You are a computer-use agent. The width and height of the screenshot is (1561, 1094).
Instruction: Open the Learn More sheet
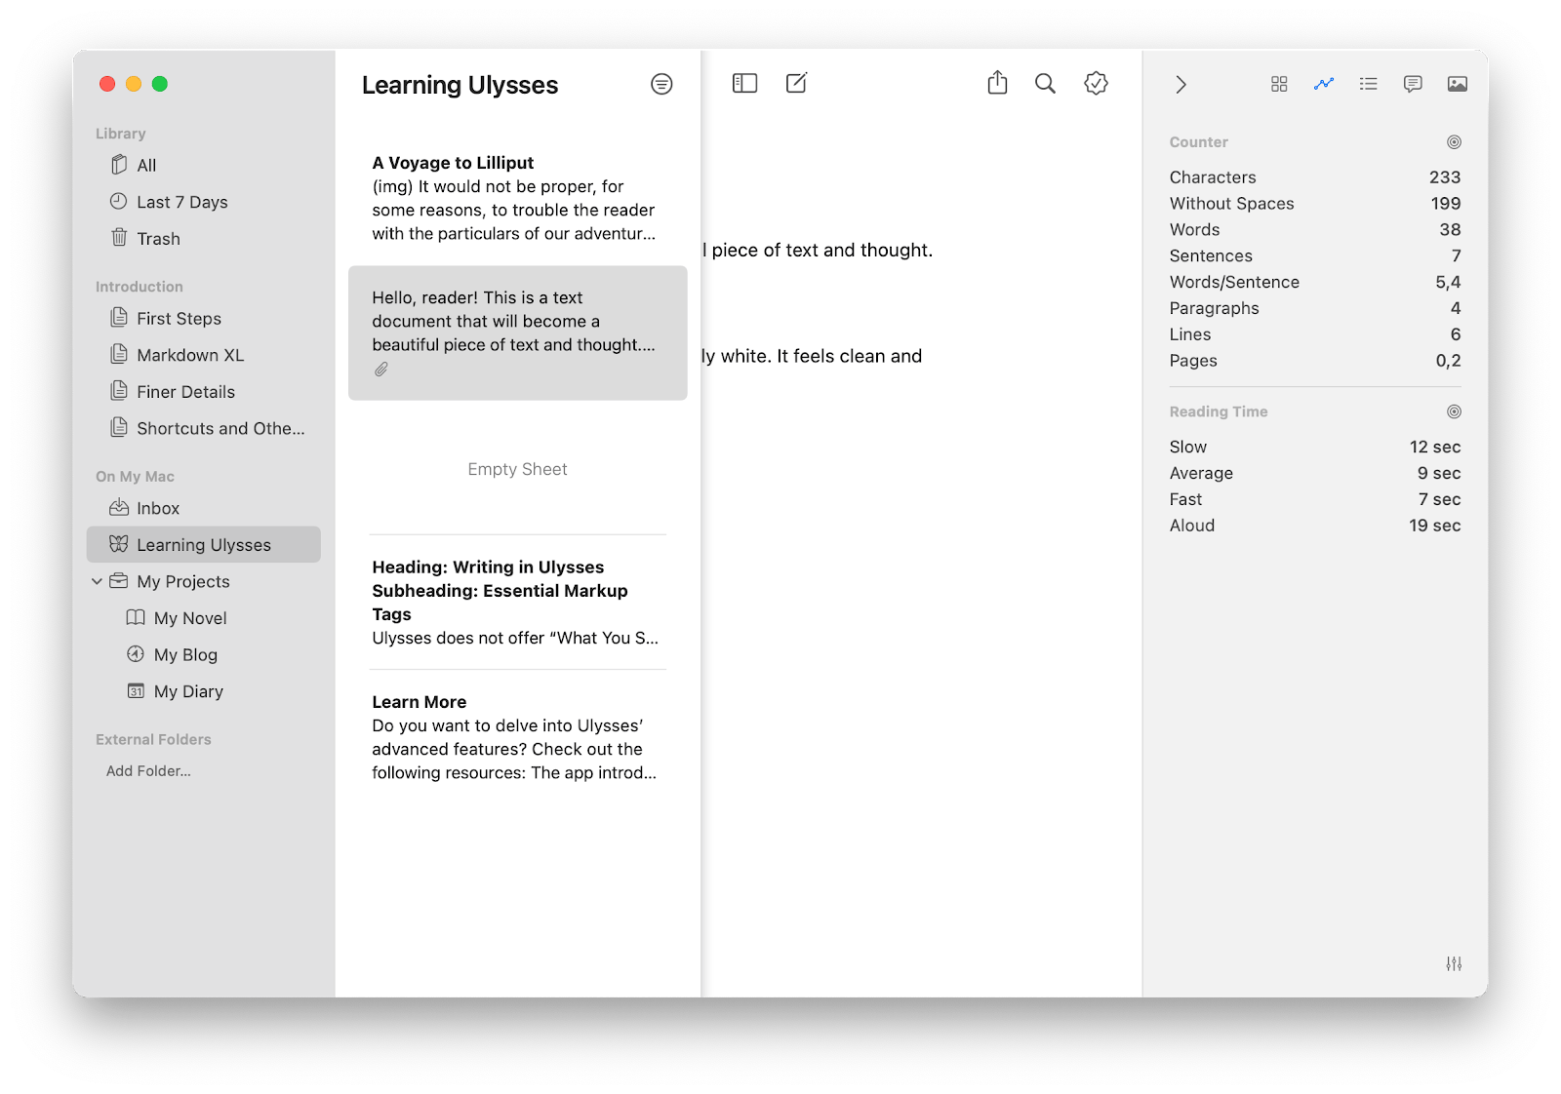point(517,737)
